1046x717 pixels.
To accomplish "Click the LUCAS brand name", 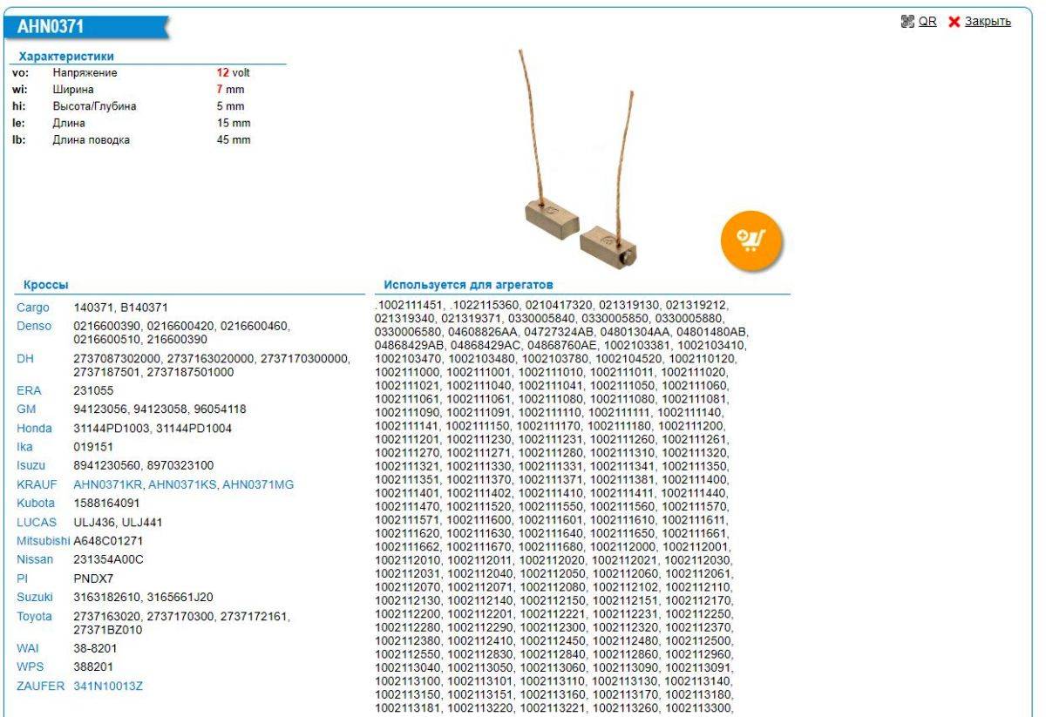I will 37,522.
